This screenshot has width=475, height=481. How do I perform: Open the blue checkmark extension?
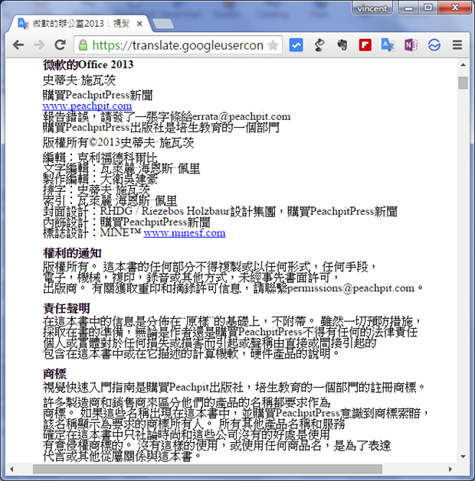(x=296, y=45)
